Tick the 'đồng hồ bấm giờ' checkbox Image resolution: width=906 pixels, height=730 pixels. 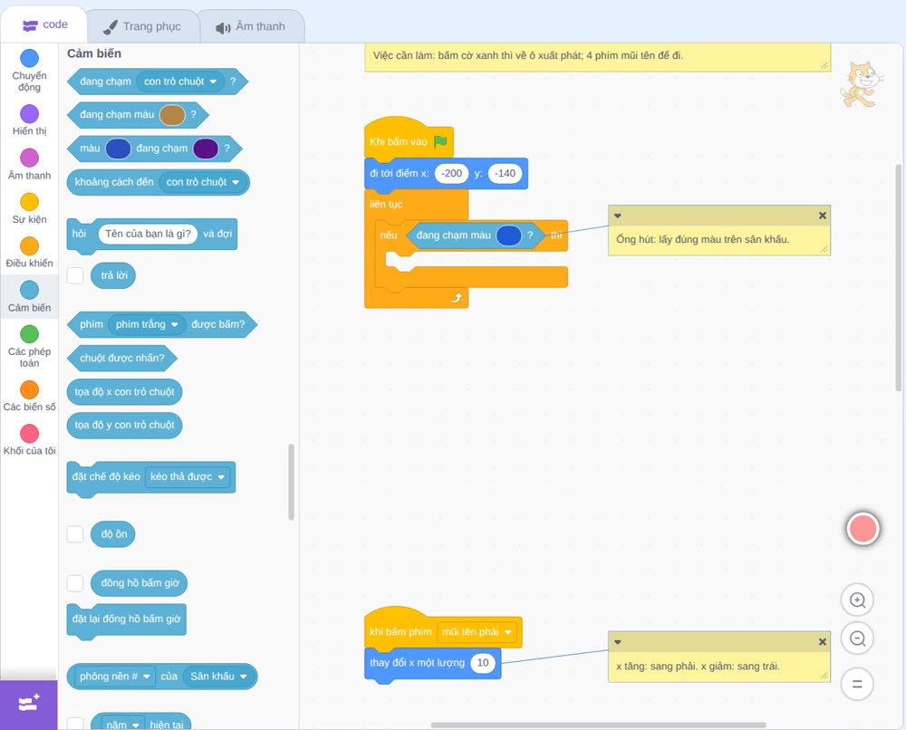[75, 582]
